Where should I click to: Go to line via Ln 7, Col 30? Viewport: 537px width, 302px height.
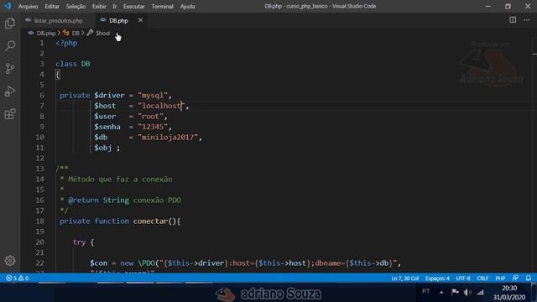[404, 278]
